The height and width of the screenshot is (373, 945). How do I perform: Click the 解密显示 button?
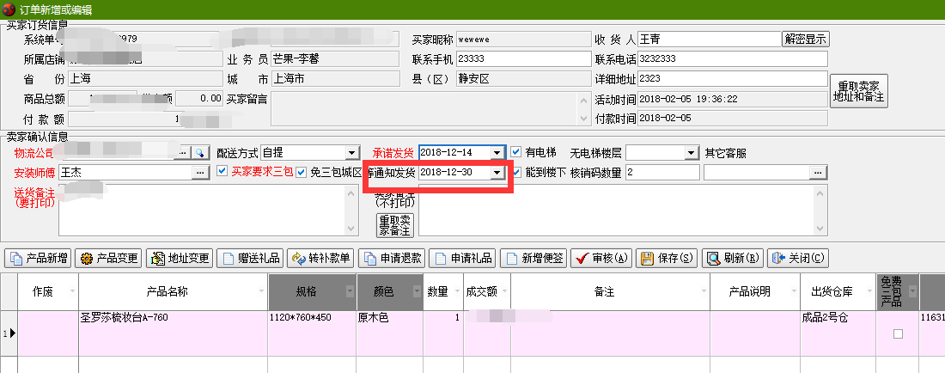tap(806, 39)
